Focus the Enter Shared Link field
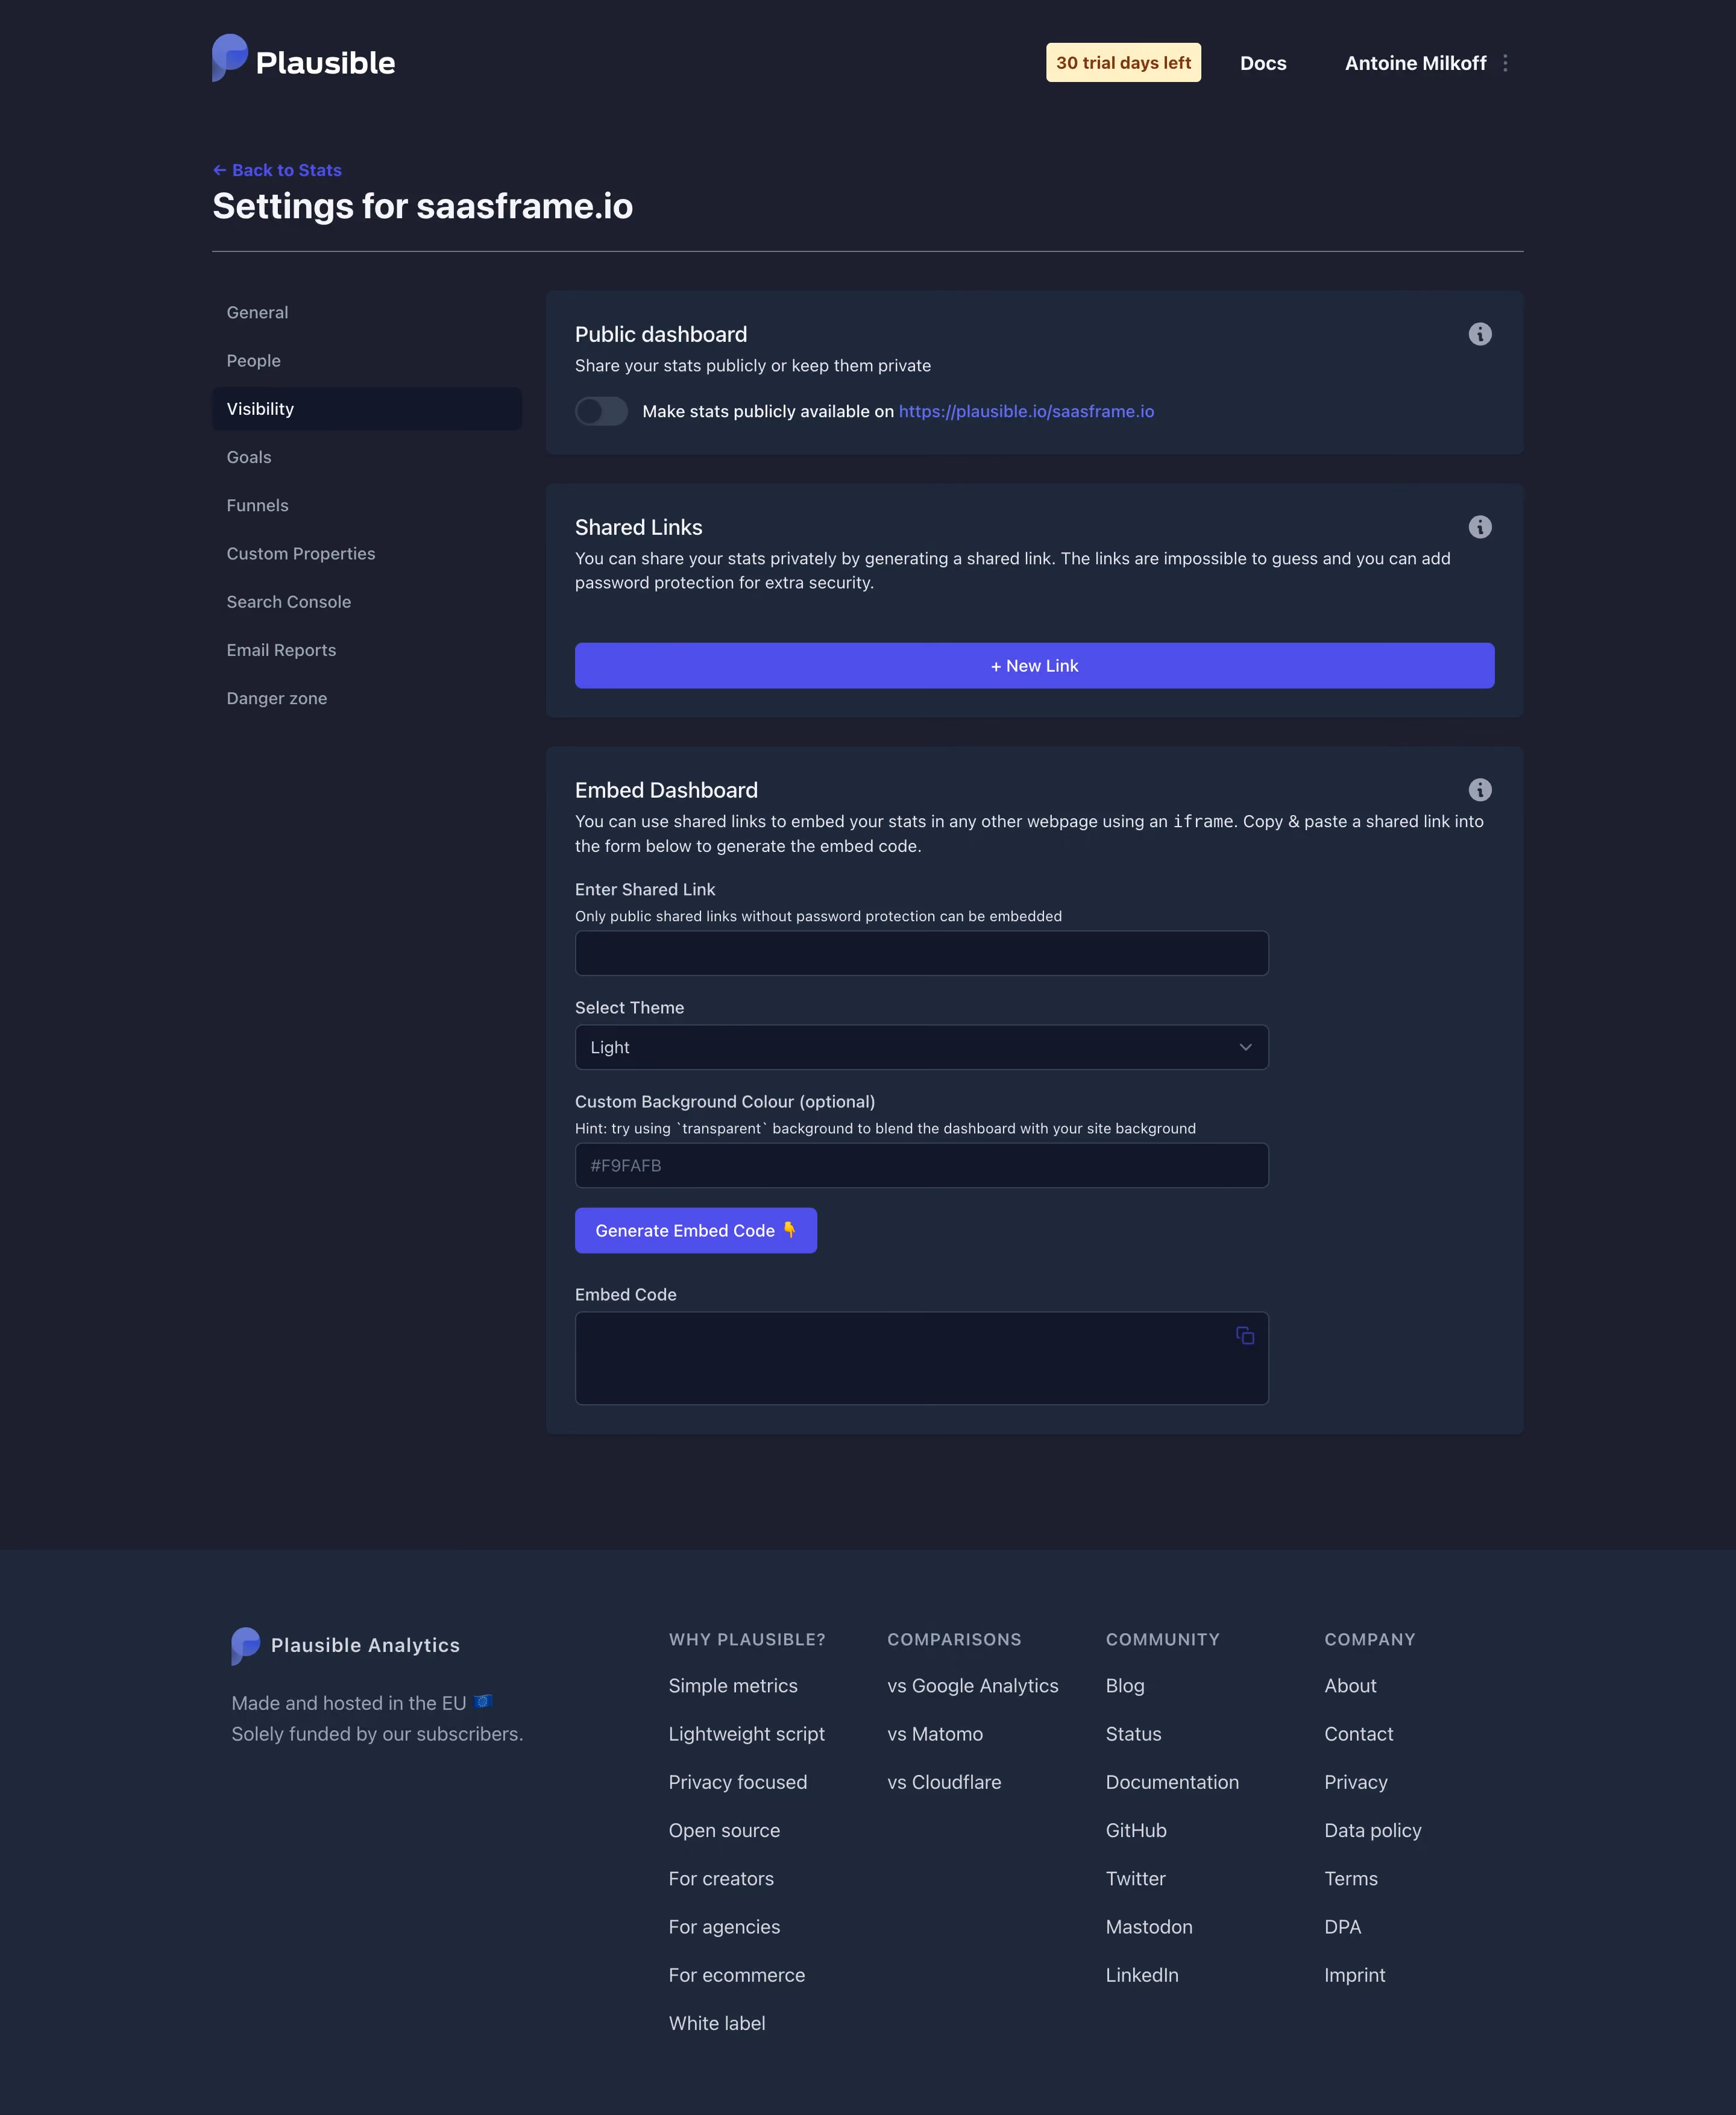 [921, 953]
